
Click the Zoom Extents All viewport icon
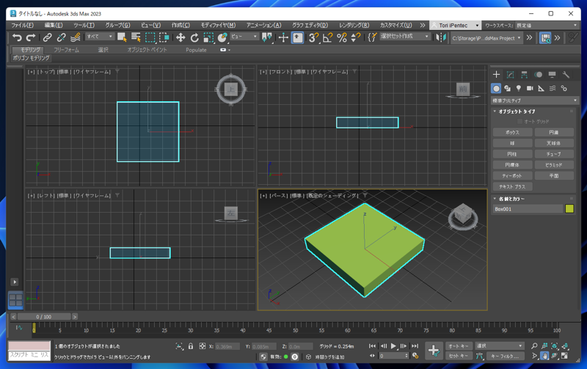pyautogui.click(x=565, y=346)
